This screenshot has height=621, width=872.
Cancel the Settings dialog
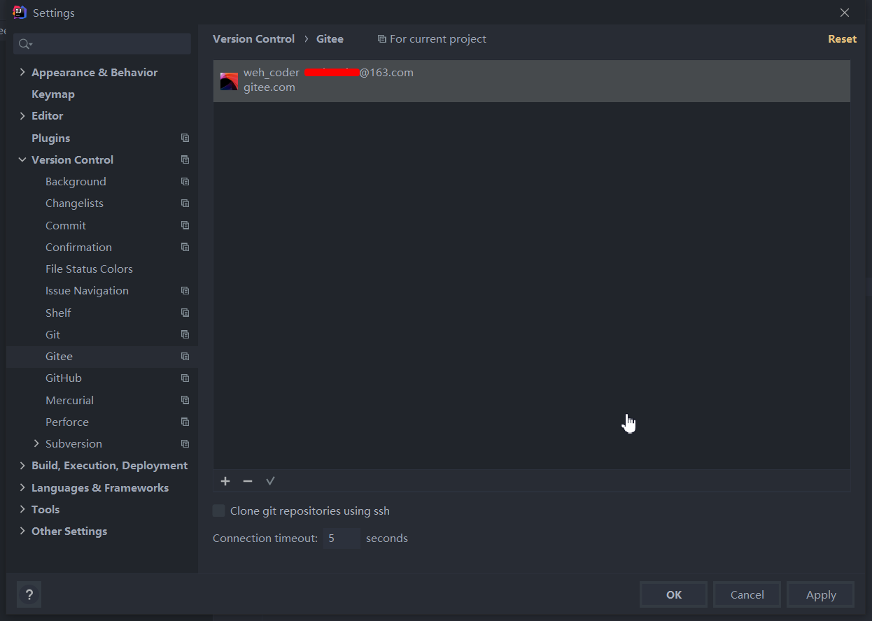pyautogui.click(x=747, y=595)
